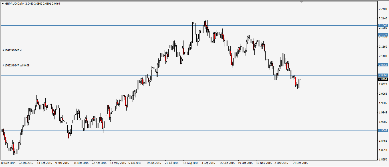Click the 1.8250 price axis value

click(x=383, y=159)
